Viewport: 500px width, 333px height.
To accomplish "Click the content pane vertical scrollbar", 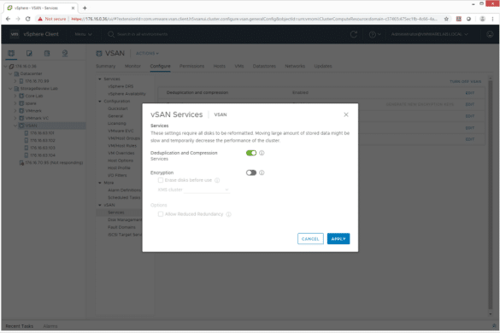I will (x=490, y=195).
